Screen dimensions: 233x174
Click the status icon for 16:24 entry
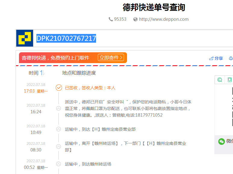58,108
